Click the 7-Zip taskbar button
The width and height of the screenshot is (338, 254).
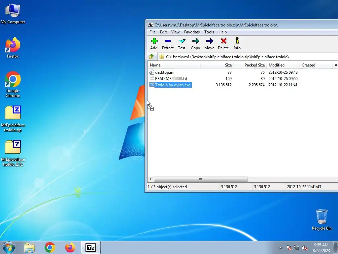coord(91,247)
